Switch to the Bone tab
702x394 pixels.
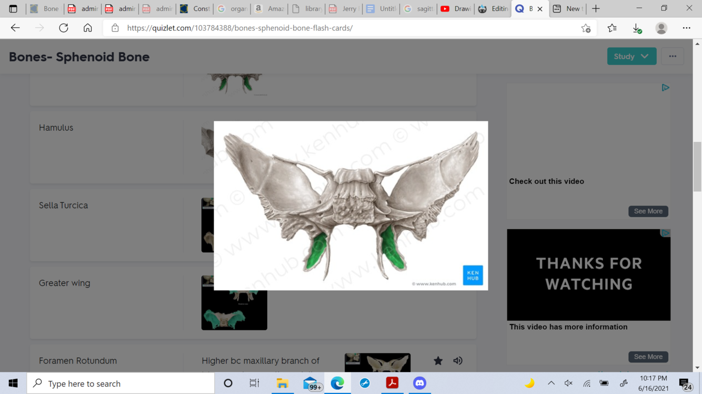pos(45,9)
